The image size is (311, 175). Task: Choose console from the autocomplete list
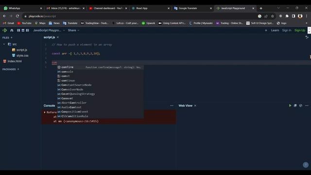coord(100,71)
